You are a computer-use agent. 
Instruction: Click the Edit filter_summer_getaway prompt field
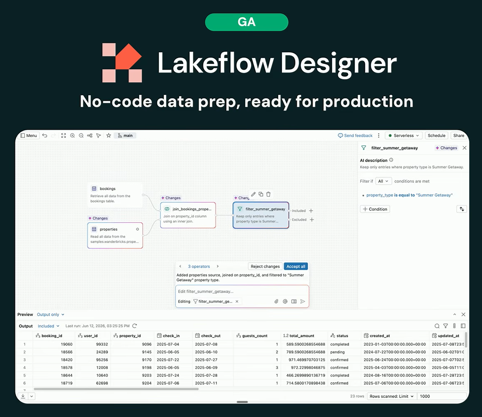point(242,292)
